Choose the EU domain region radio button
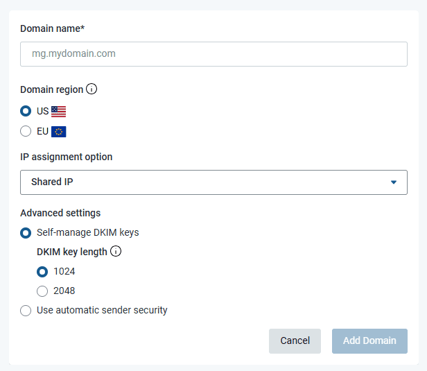 [26, 131]
